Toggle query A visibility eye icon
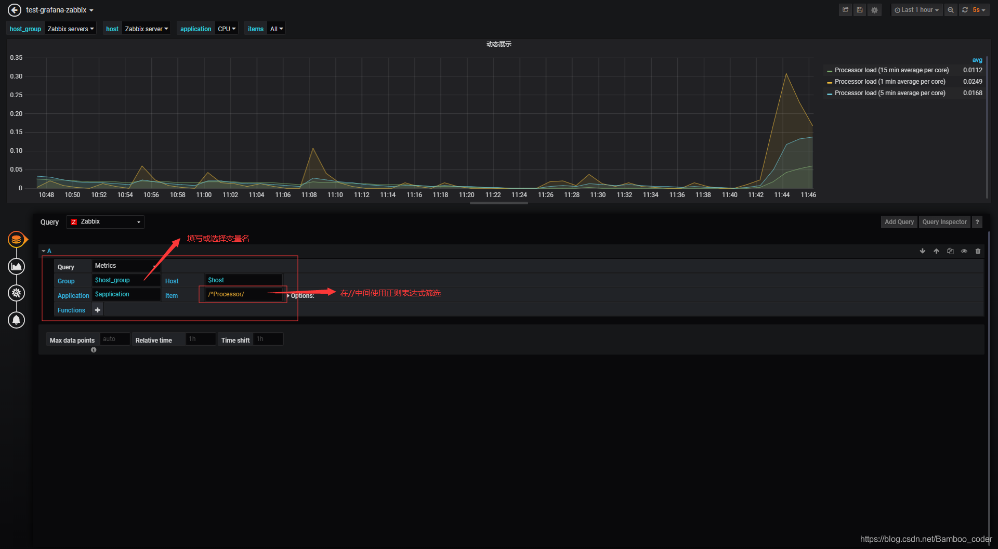Screen dimensions: 998x549 [964, 251]
